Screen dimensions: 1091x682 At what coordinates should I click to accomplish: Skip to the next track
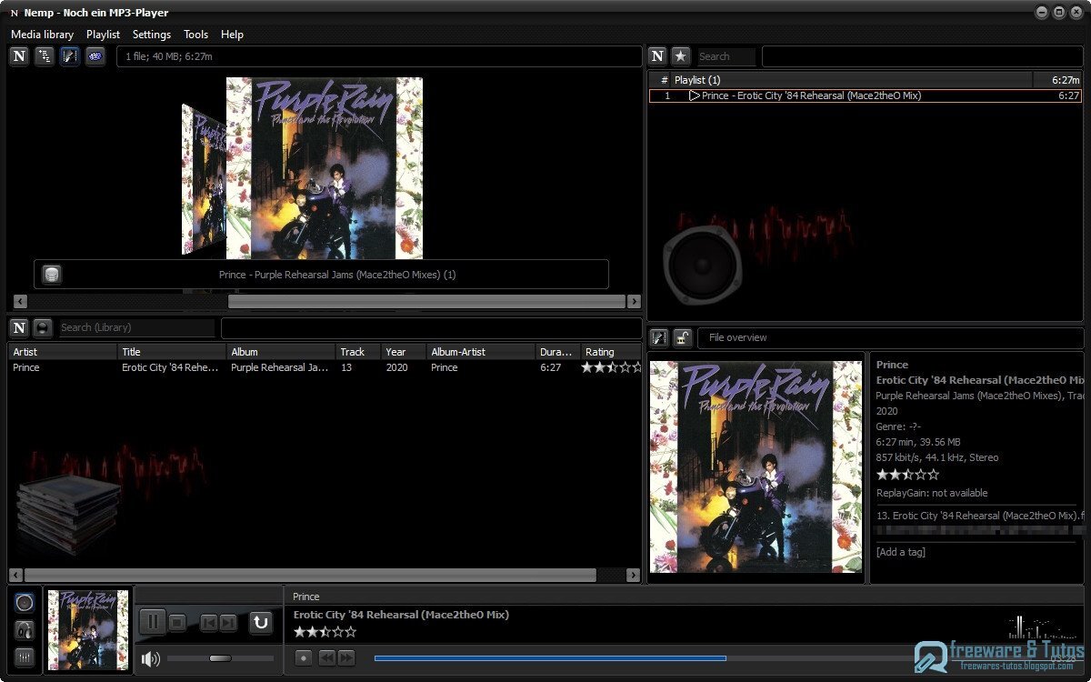tap(228, 623)
